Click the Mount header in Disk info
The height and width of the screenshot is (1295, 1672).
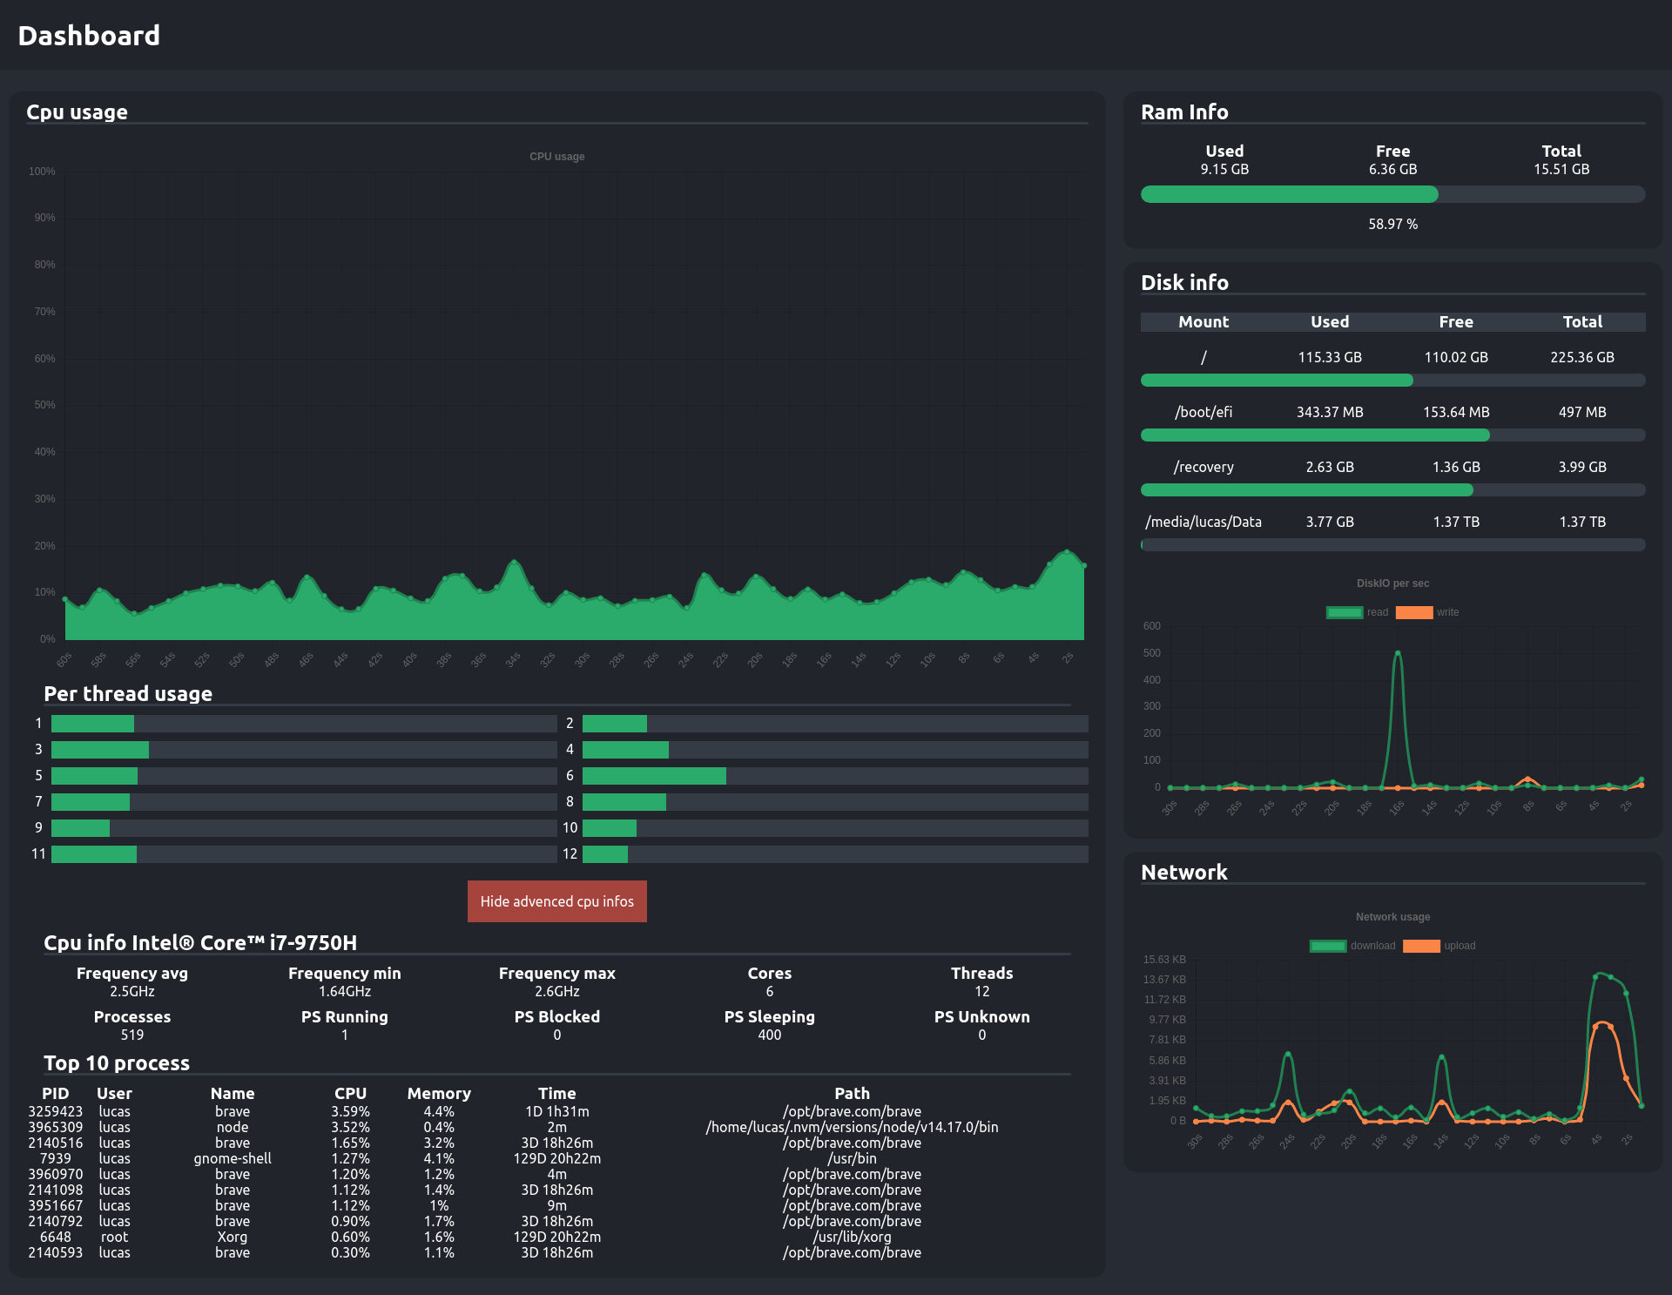click(x=1203, y=322)
